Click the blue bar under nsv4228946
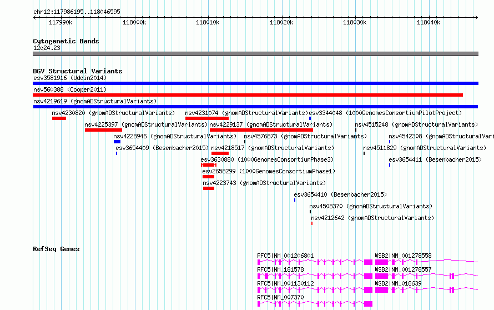494x310 pixels. (x=117, y=142)
